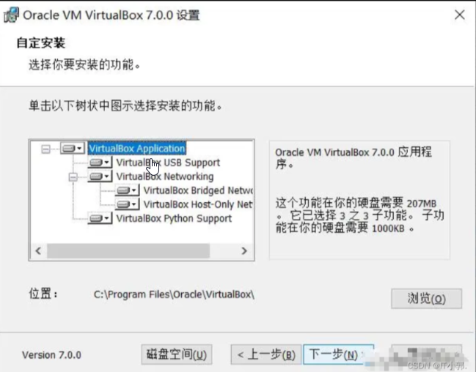Select VirtualBox Networking tree item
Screen dimensions: 476x372
pos(165,176)
